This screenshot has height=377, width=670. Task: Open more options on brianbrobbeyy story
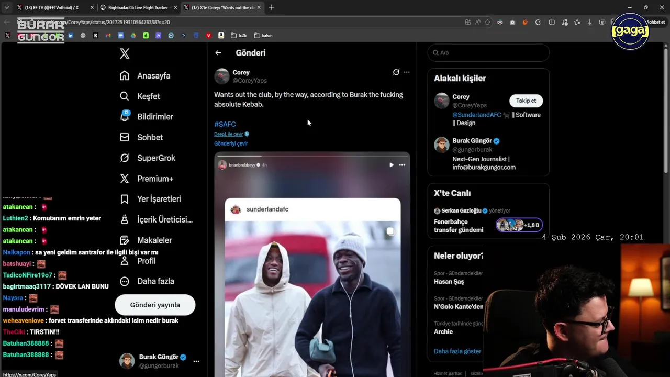coord(402,165)
